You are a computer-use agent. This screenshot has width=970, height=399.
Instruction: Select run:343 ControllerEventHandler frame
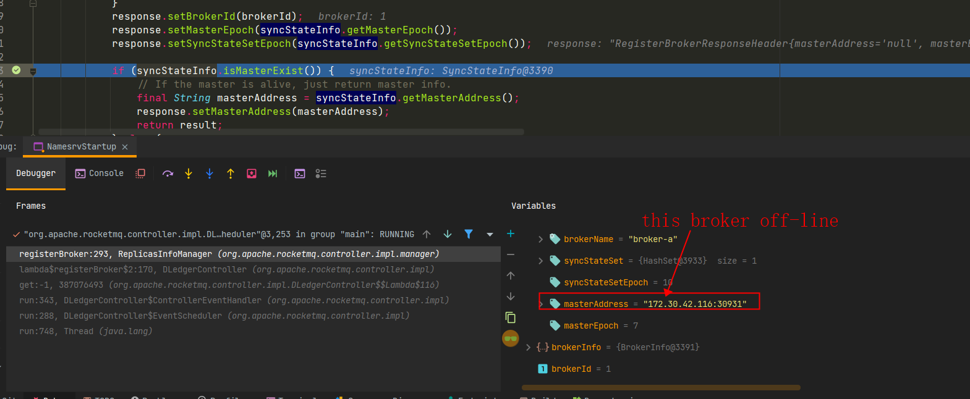tap(253, 300)
